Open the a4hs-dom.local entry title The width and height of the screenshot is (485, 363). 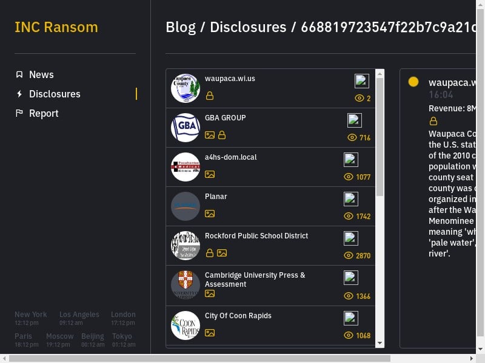click(x=230, y=157)
